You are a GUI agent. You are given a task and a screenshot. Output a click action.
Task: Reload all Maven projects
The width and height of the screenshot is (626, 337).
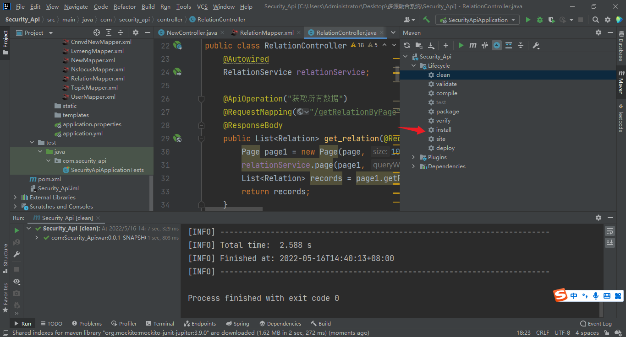[407, 45]
